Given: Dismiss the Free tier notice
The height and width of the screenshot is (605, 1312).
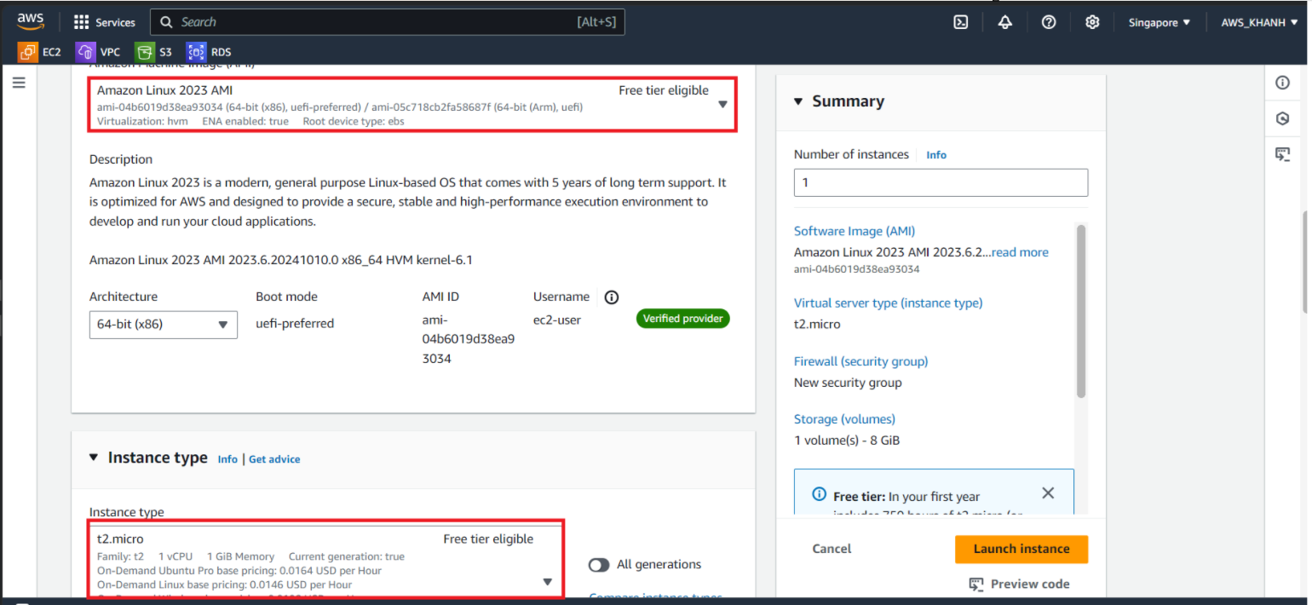Looking at the screenshot, I should 1048,493.
